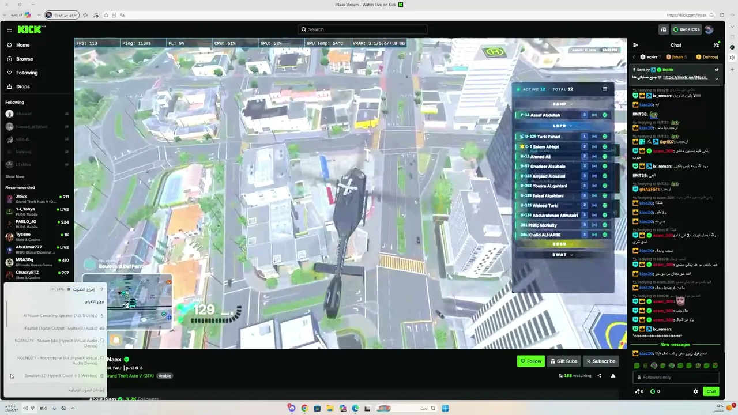Click the Get KICKs button
Image resolution: width=738 pixels, height=415 pixels.
pos(685,29)
